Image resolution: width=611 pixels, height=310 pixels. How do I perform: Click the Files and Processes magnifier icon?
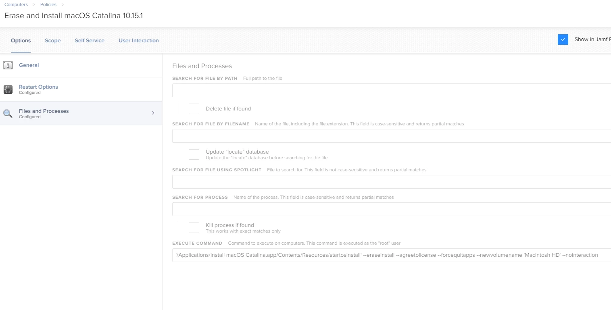tap(8, 114)
